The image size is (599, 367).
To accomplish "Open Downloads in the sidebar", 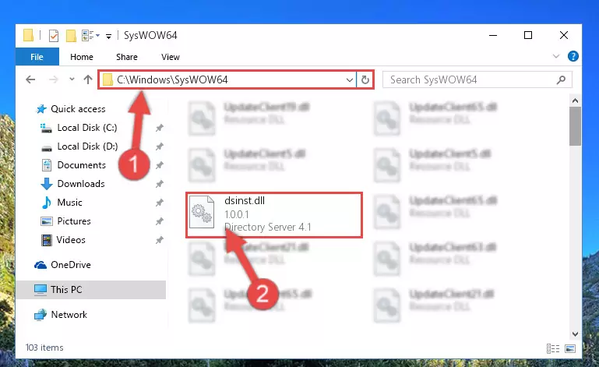I will (80, 184).
